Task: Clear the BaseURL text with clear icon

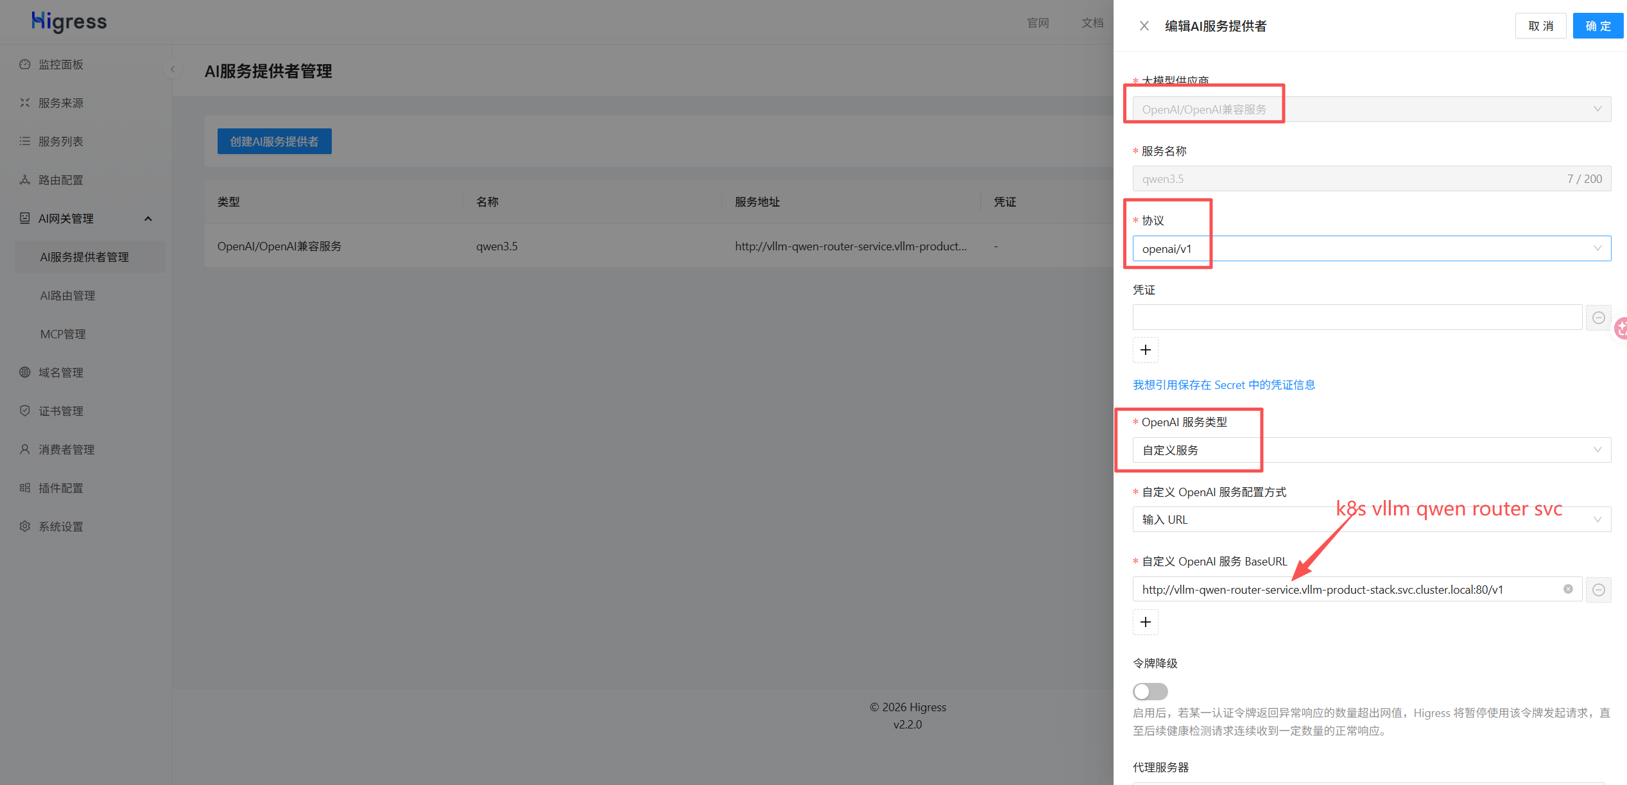Action: [x=1568, y=589]
